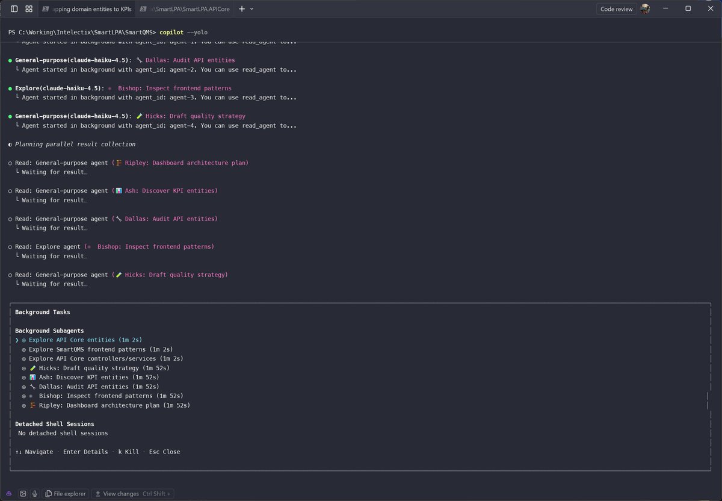Open a new tab with the plus button
This screenshot has height=501, width=722.
click(242, 9)
